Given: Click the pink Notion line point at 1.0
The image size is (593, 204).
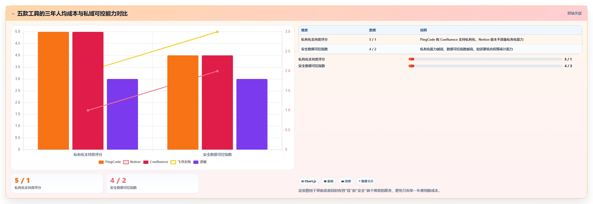Looking at the screenshot, I should [x=88, y=111].
